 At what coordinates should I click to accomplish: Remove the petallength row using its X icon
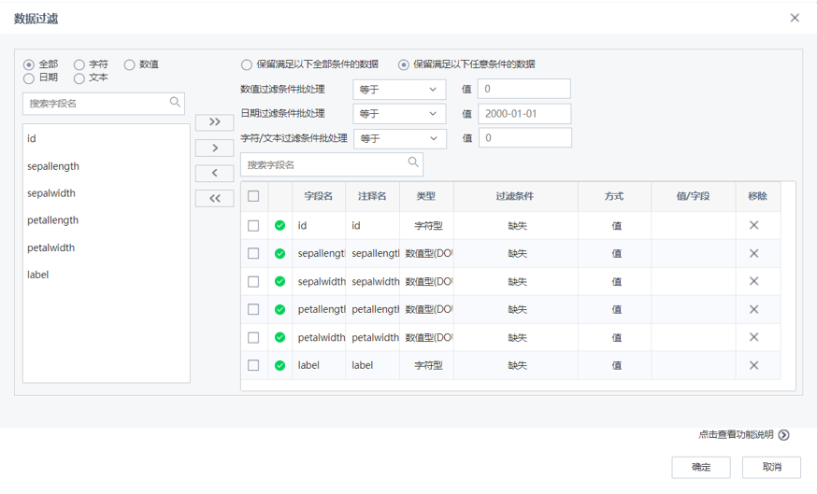point(754,309)
